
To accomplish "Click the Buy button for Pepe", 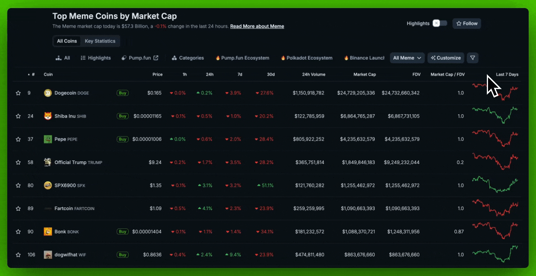I will pyautogui.click(x=122, y=139).
